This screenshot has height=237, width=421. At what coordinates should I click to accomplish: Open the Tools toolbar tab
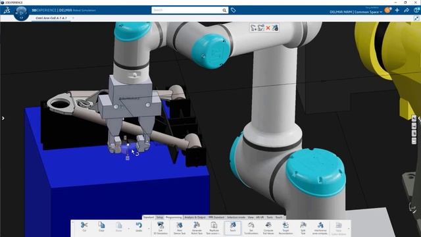pyautogui.click(x=270, y=217)
